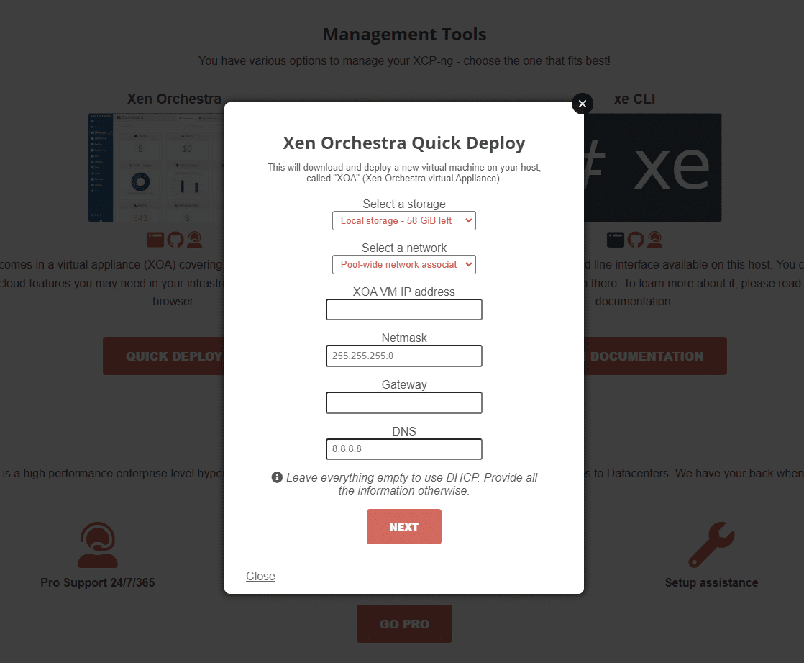Open the GitHub icon under Xen Orchestra
The width and height of the screenshot is (804, 663).
coord(175,240)
